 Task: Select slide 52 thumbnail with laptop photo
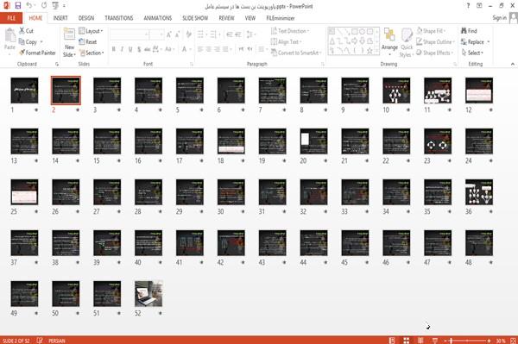point(148,293)
